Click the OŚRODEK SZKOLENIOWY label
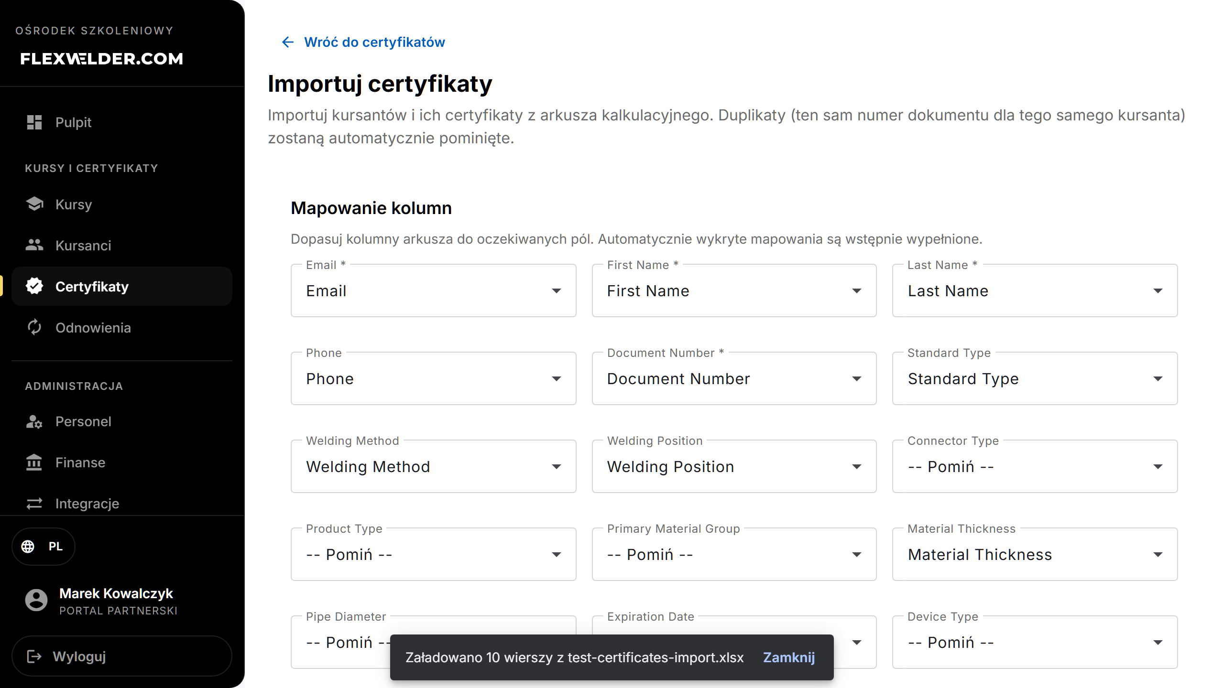Screen dimensions: 1224x688 tap(94, 31)
